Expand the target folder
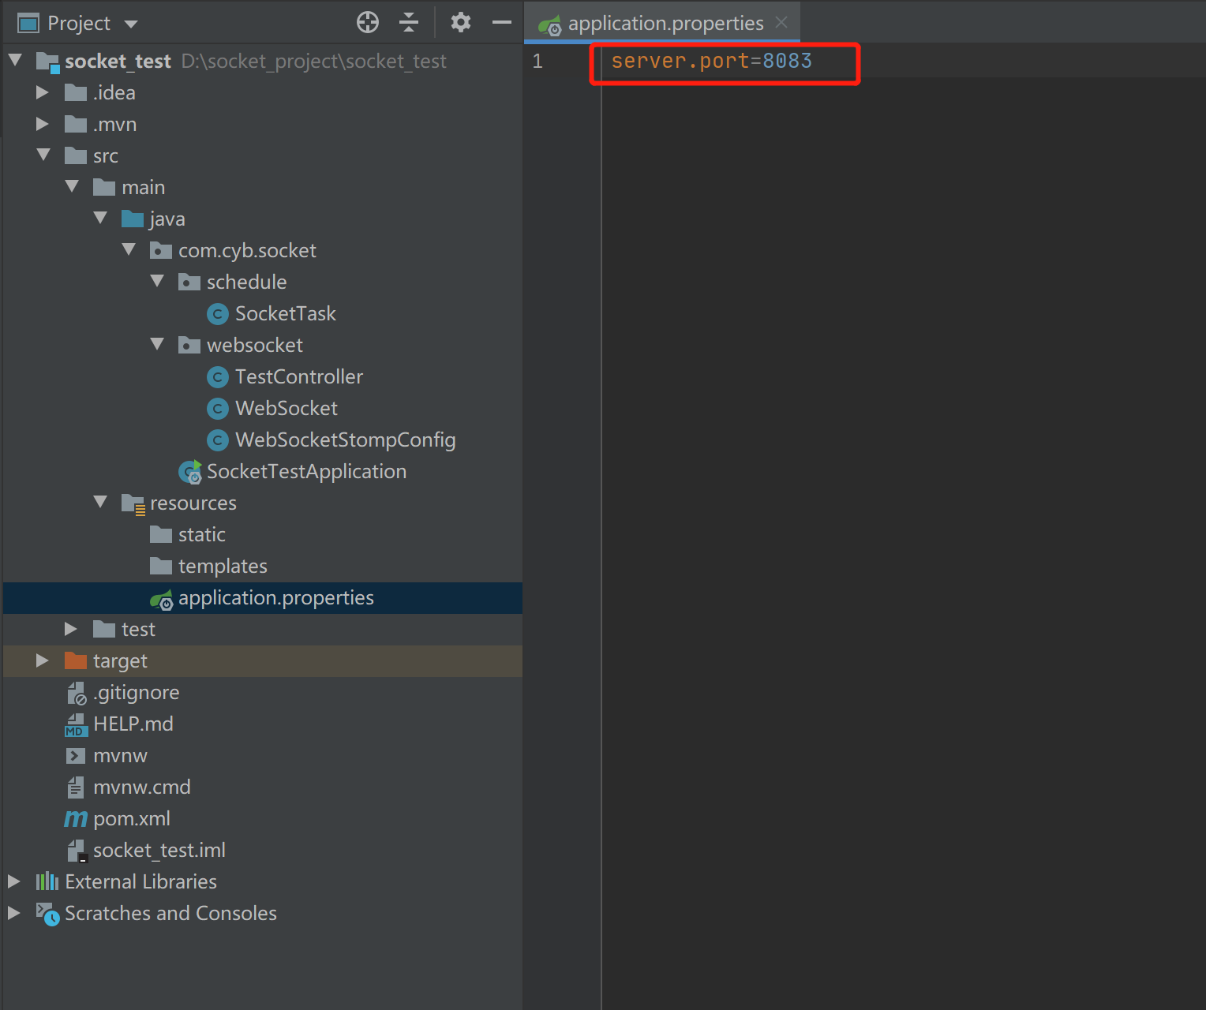 pos(42,660)
